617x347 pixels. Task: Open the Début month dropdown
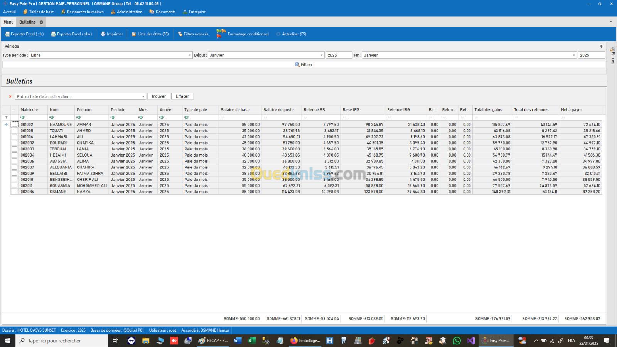(x=322, y=55)
